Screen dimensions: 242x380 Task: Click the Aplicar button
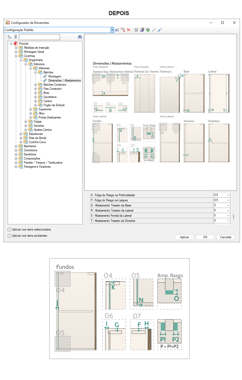coord(184,237)
